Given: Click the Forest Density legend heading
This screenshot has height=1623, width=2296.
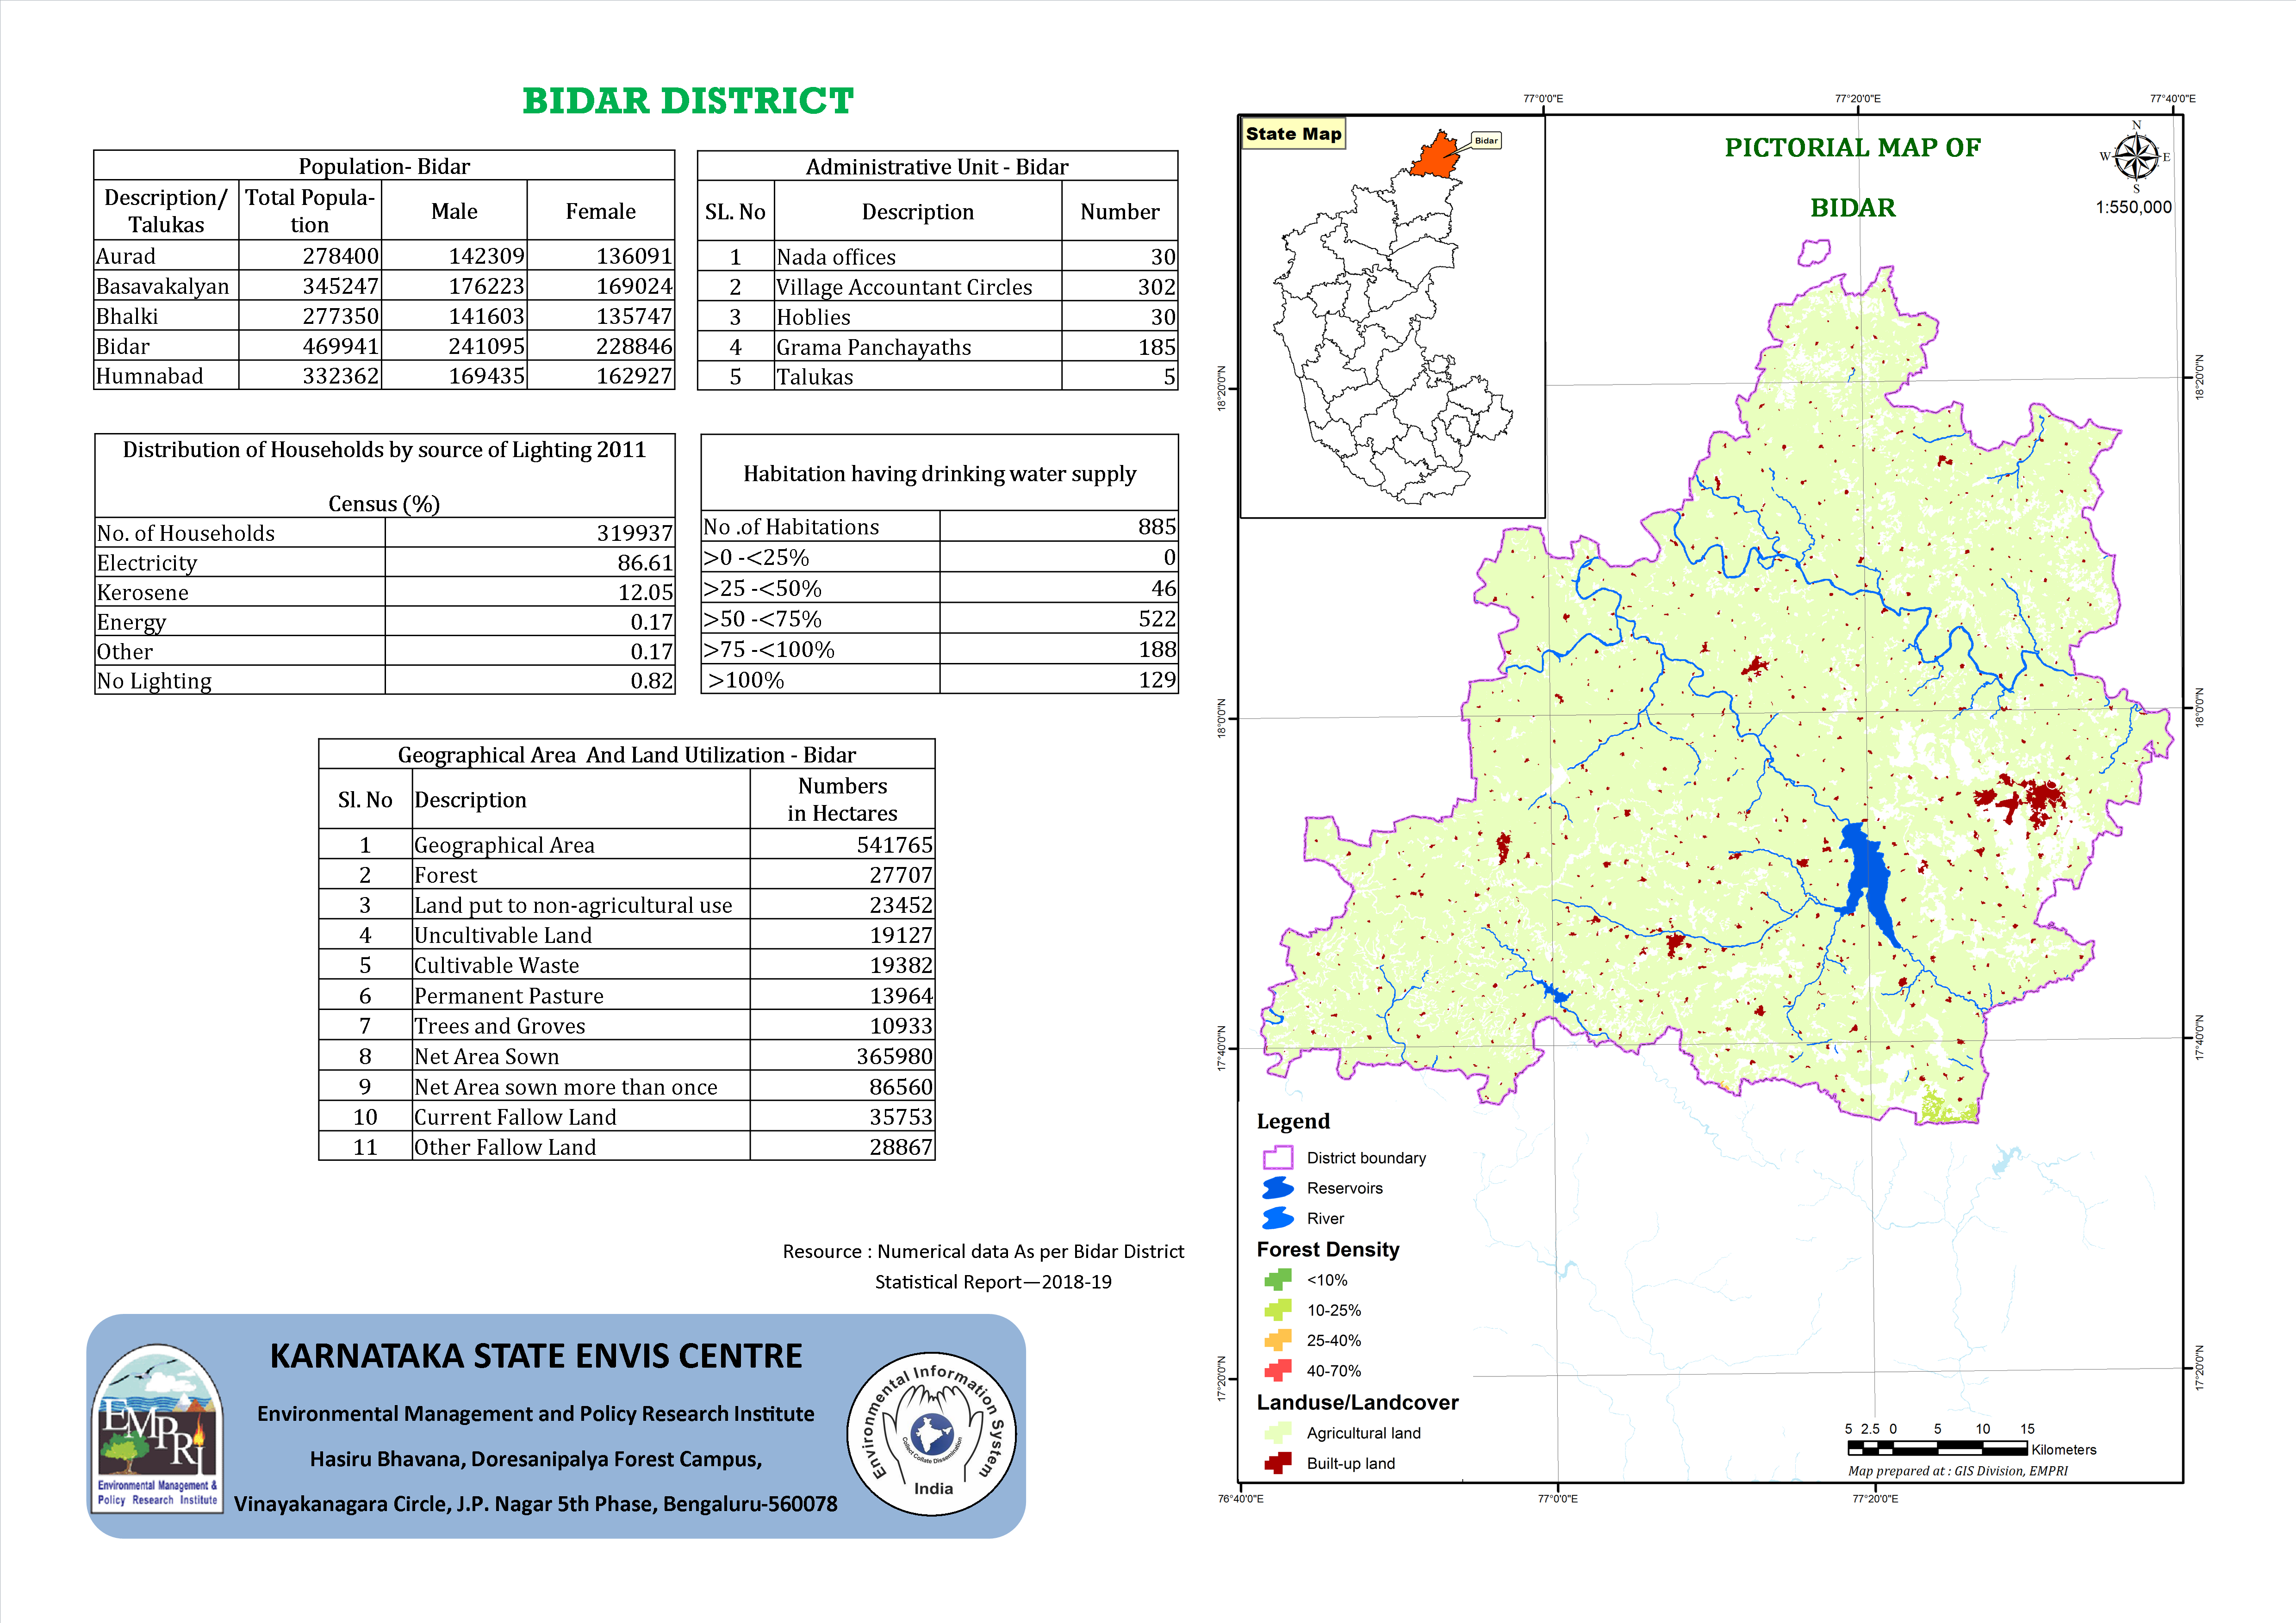Looking at the screenshot, I should pyautogui.click(x=1328, y=1249).
